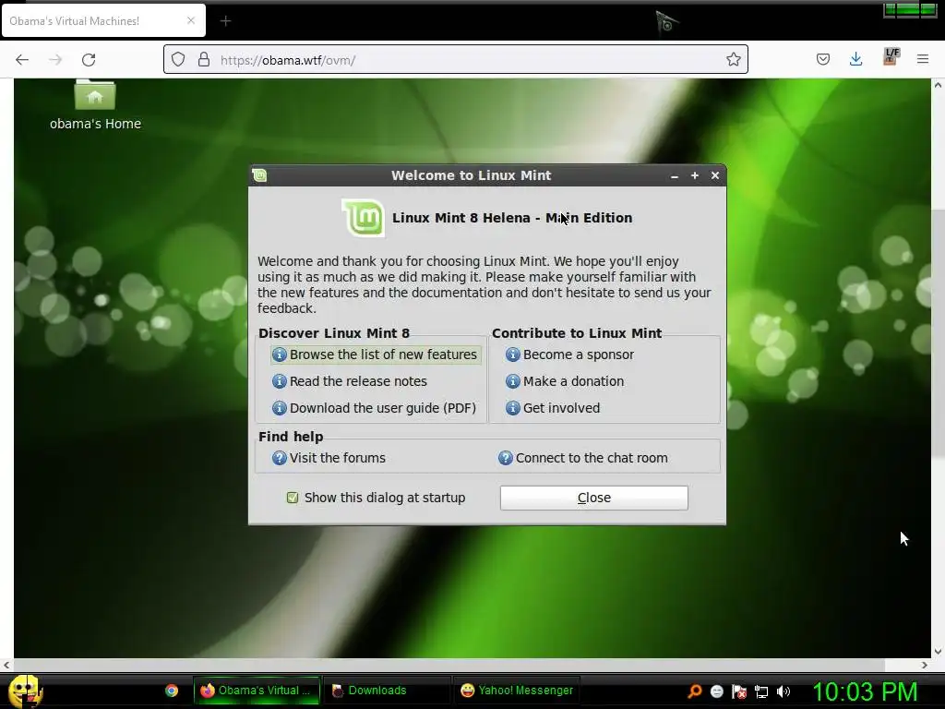Image resolution: width=945 pixels, height=709 pixels.
Task: Browse the list of new features
Action: point(376,354)
